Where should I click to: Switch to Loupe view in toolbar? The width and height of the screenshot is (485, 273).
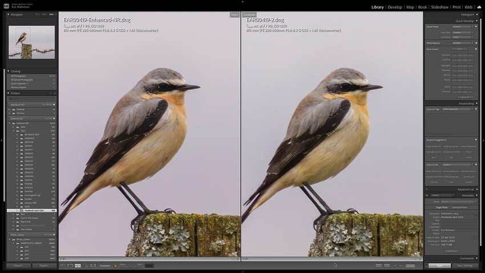tap(70, 266)
